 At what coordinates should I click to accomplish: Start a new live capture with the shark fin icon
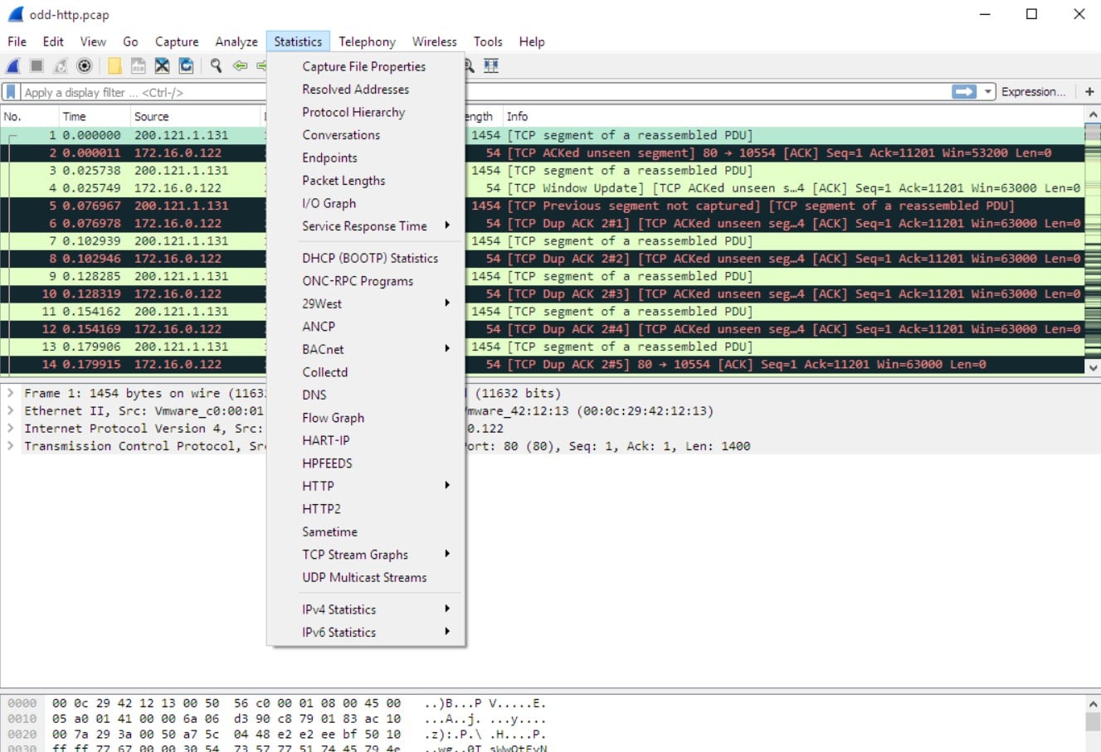pyautogui.click(x=12, y=66)
